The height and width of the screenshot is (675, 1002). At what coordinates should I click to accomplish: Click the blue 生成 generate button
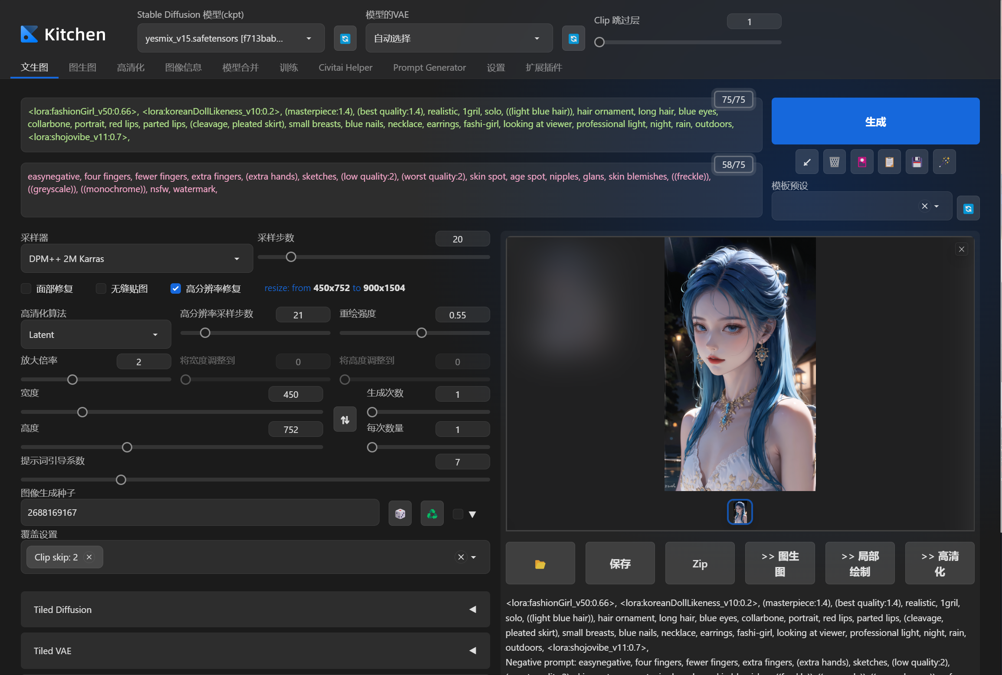point(875,121)
